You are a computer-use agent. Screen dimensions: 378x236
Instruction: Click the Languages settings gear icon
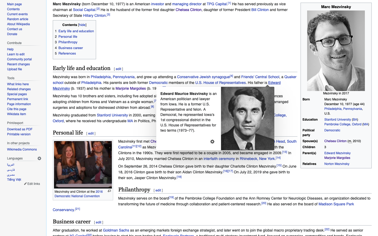tap(39, 158)
